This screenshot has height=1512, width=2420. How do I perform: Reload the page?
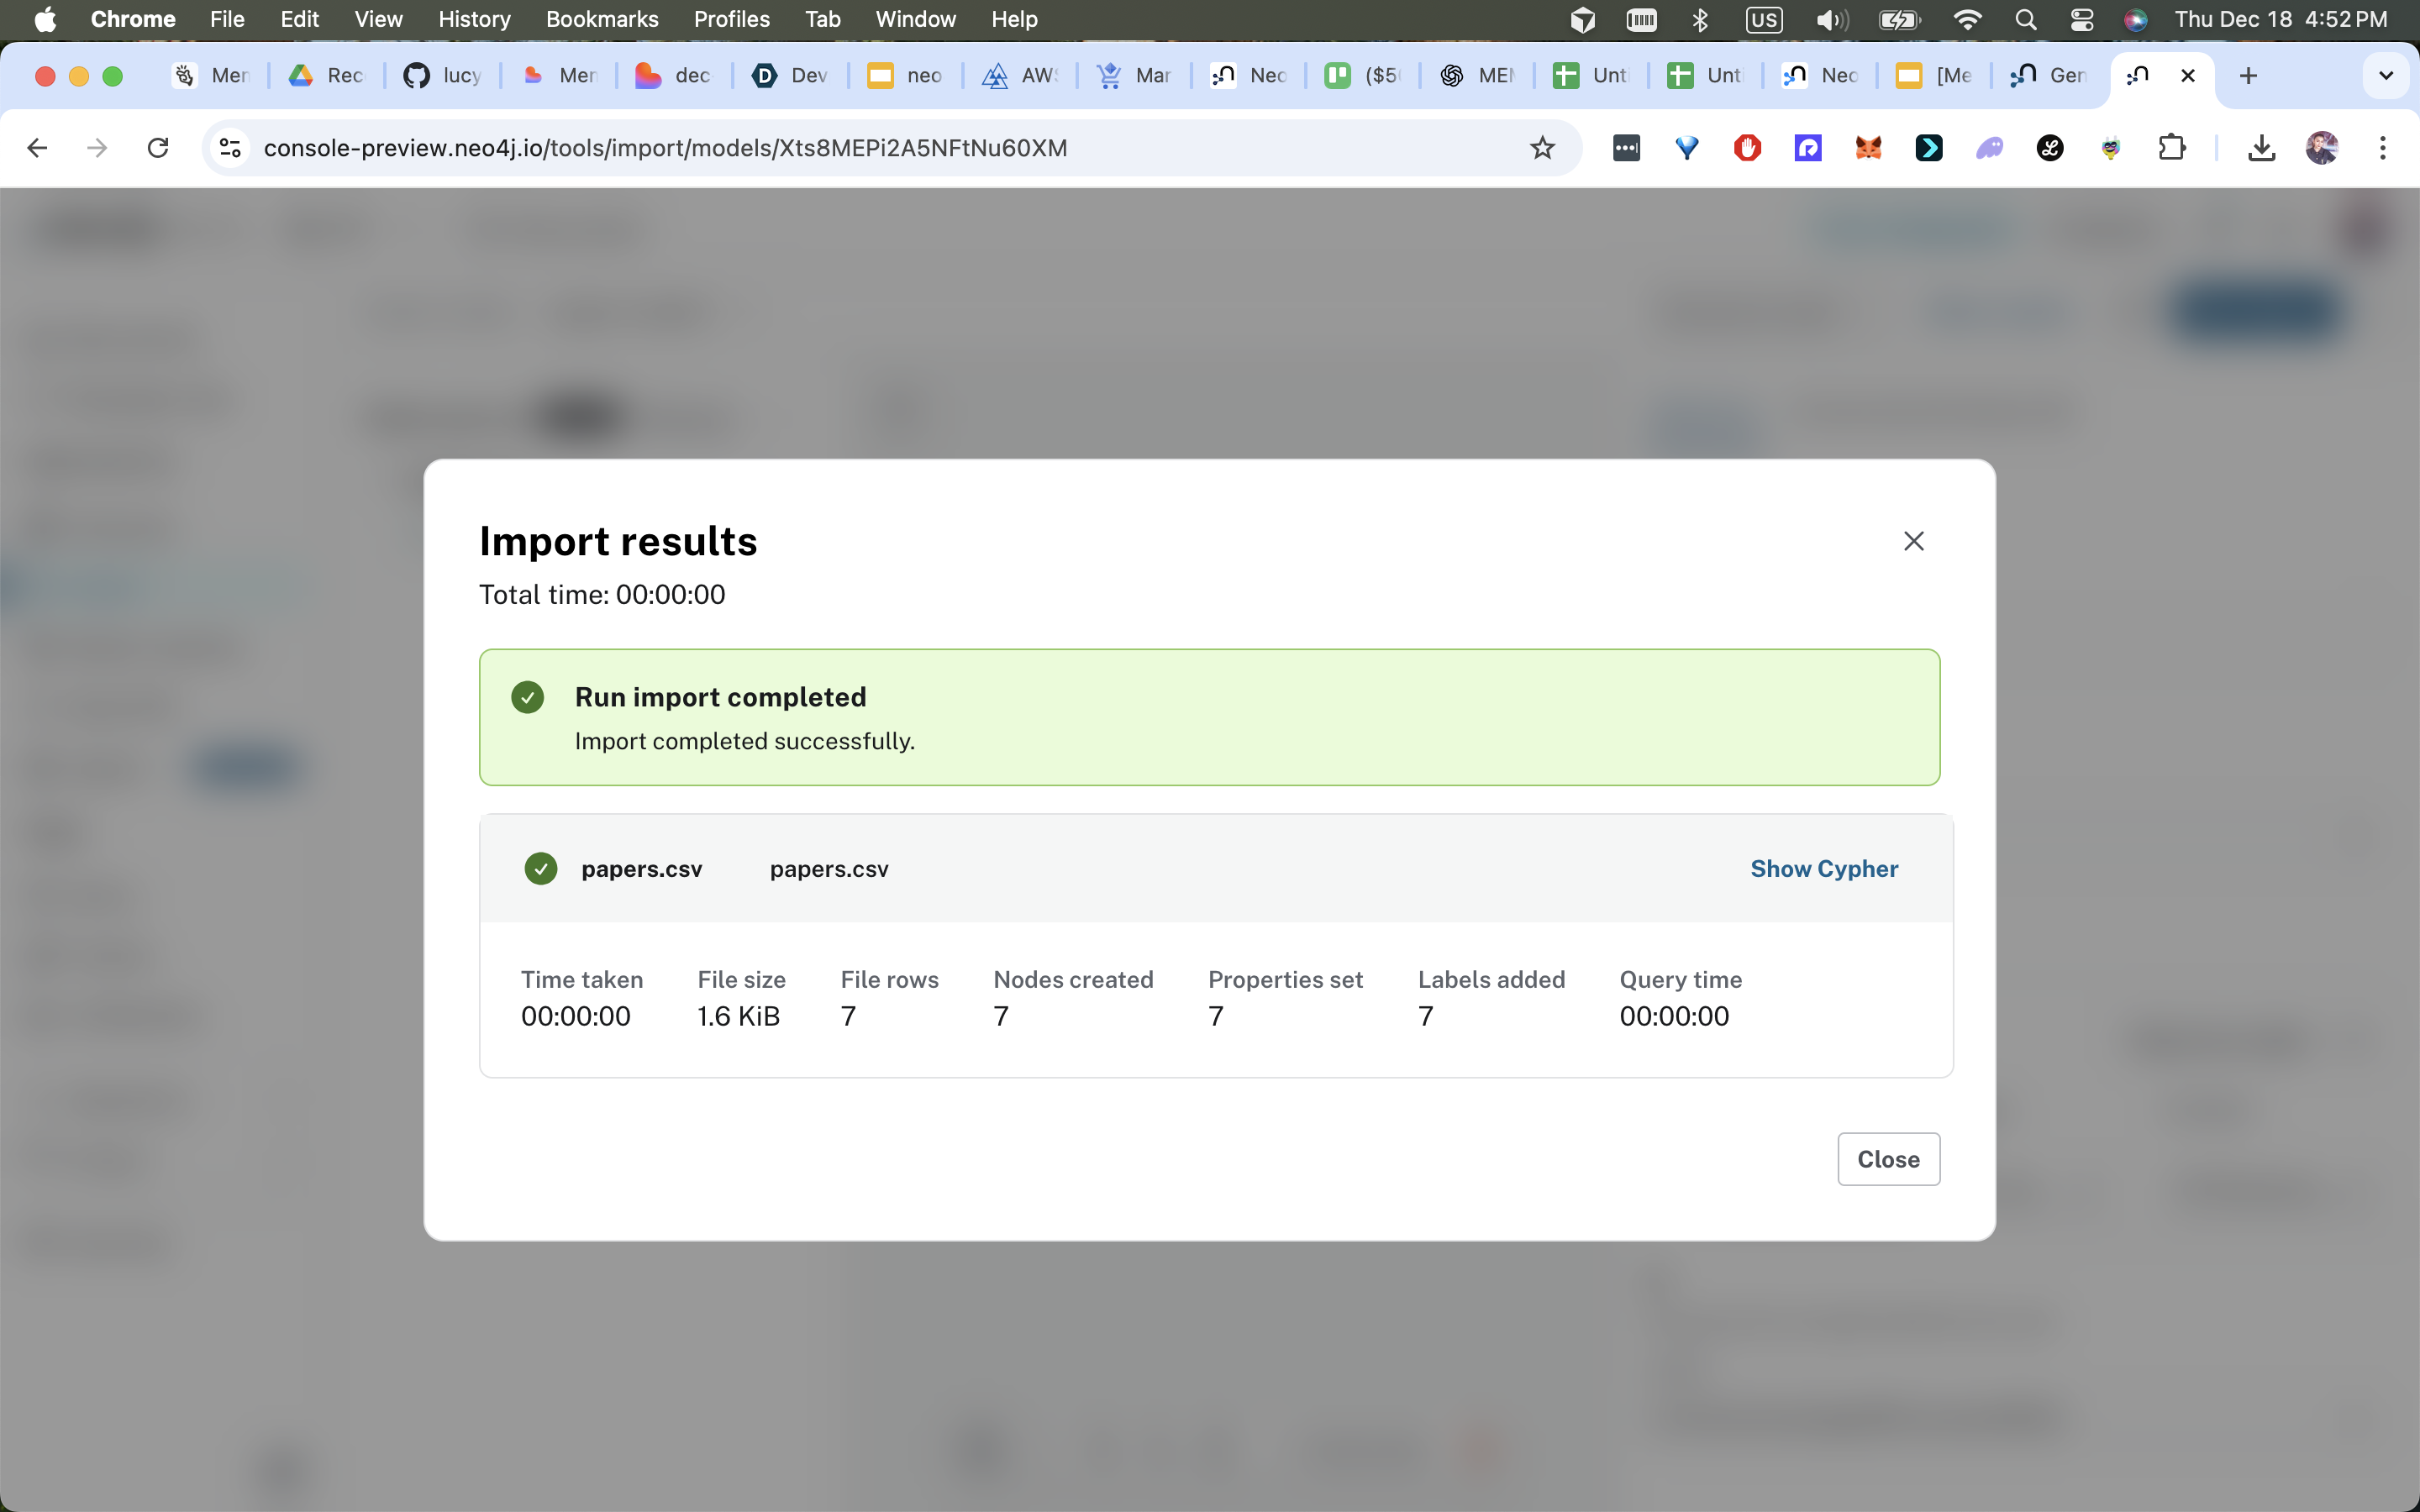157,148
